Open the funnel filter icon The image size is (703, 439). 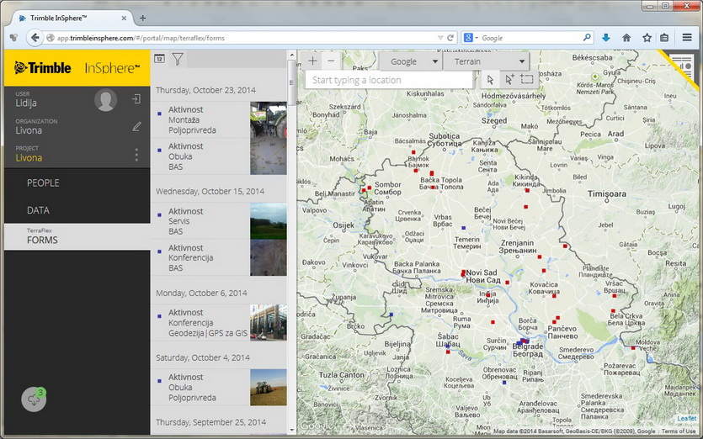[178, 59]
